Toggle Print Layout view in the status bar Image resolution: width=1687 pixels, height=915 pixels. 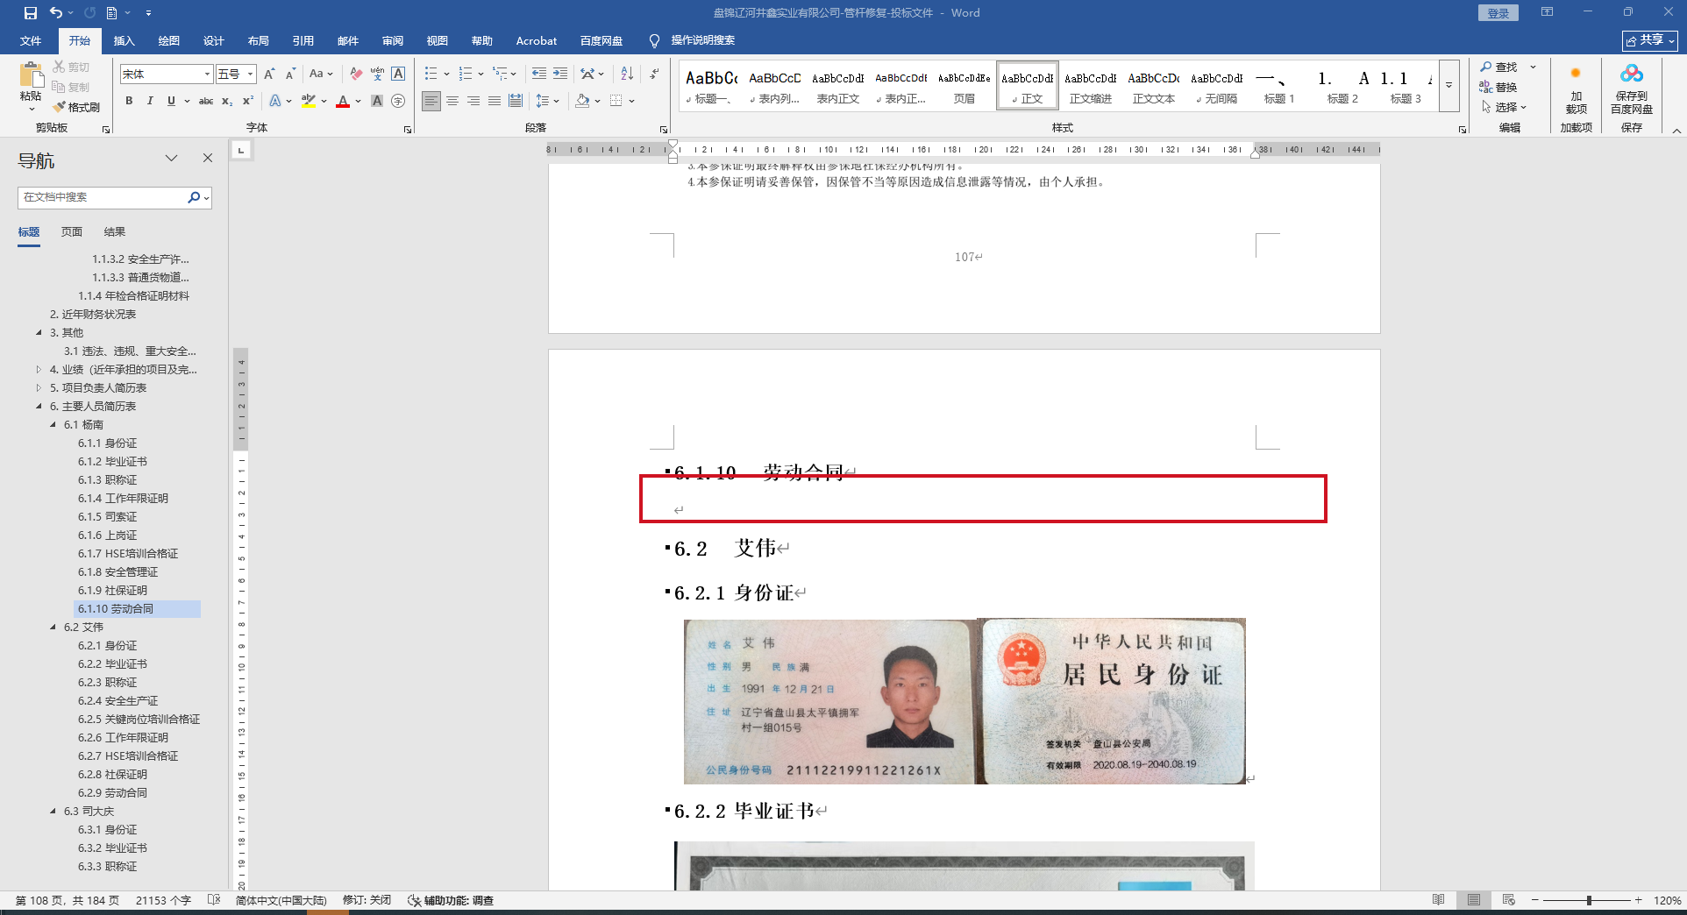1473,900
